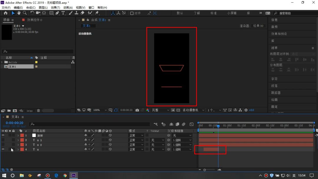
Task: Open the 效果和预设 panel
Action: [279, 34]
